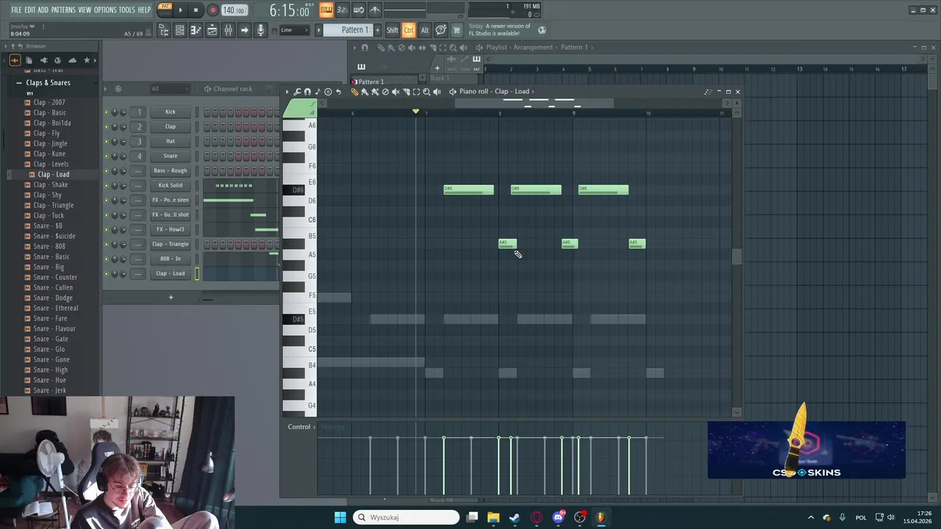Toggle Piano roll snap magnet icon
941x529 pixels.
[307, 92]
